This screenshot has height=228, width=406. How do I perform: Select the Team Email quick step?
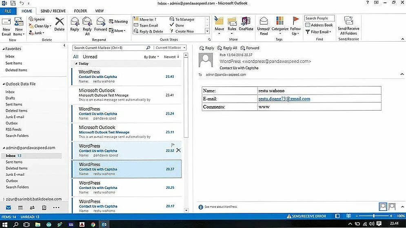(146, 25)
